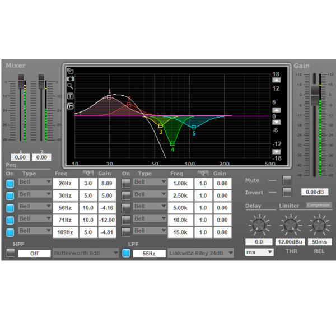The image size is (336, 336).
Task: Select EQ band 4 handle on the graph
Action: coord(172,144)
